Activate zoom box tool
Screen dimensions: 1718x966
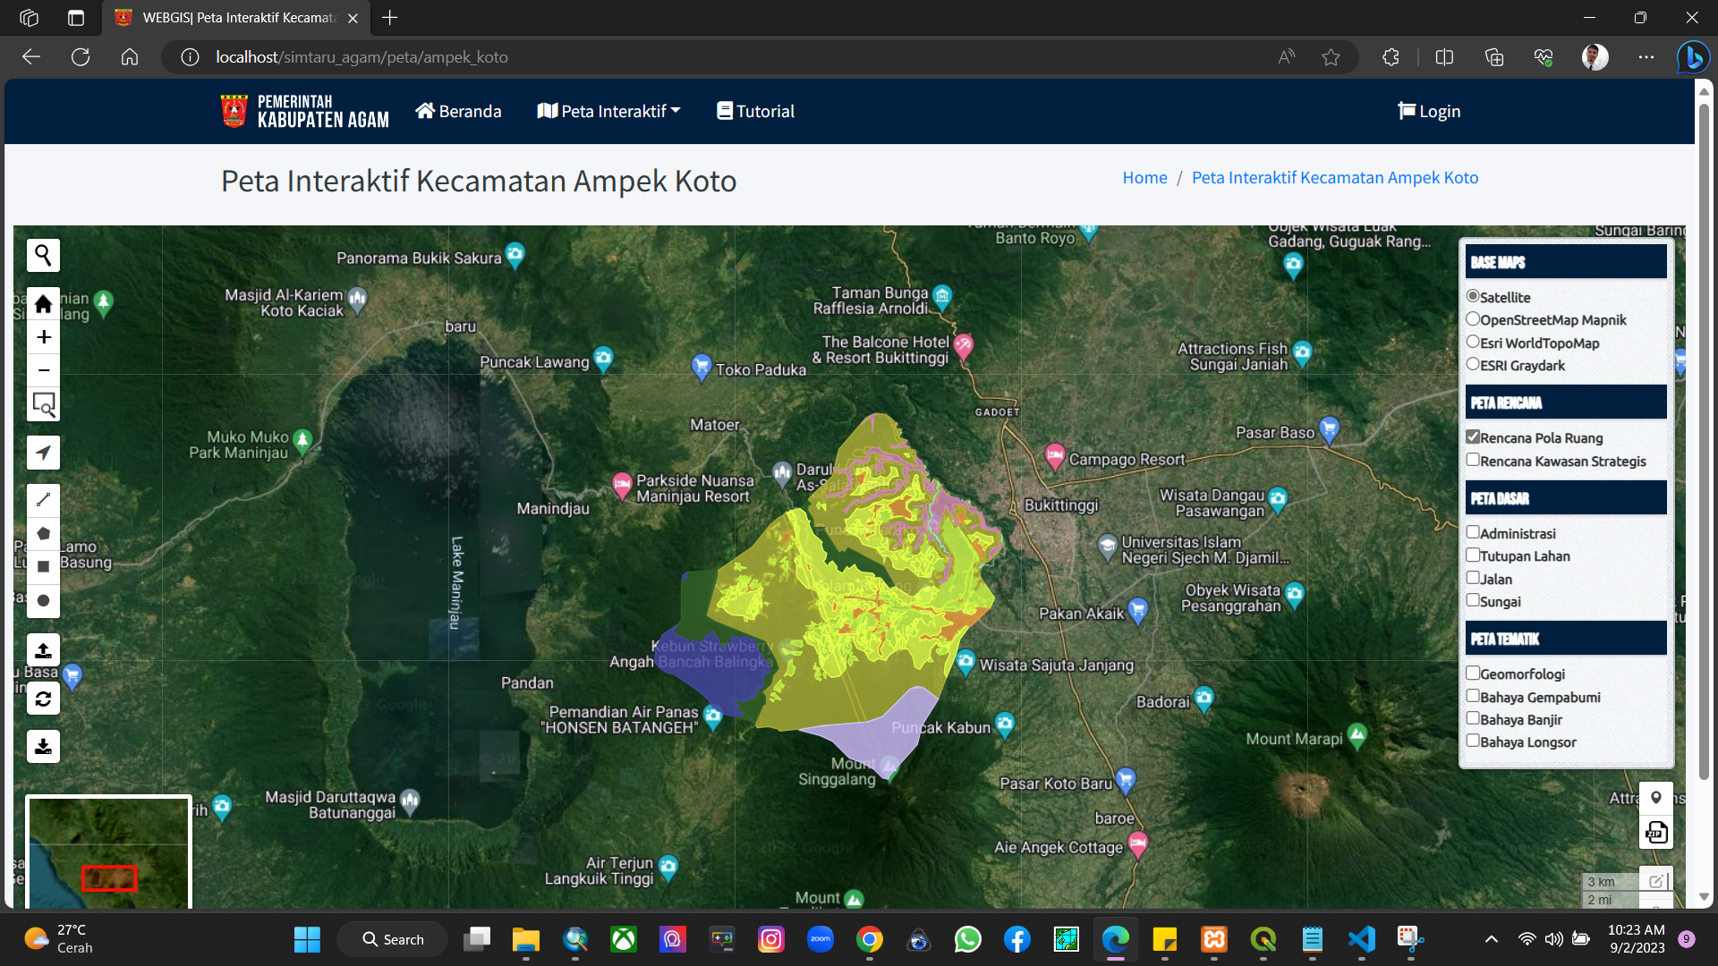tap(43, 404)
